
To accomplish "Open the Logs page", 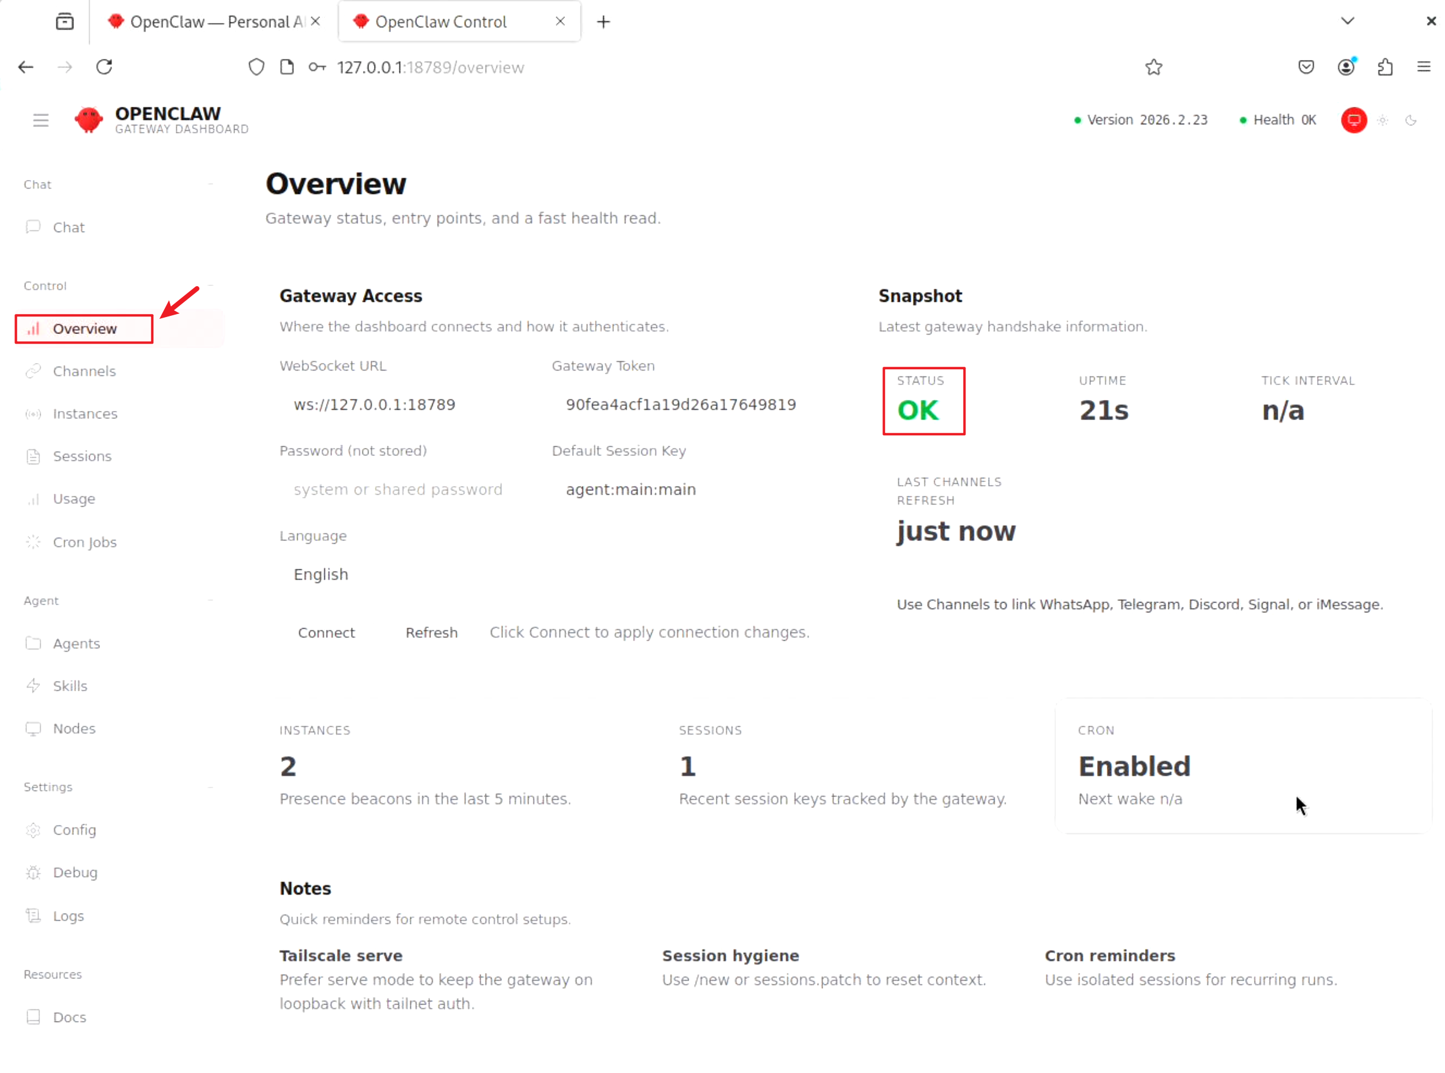I will tap(68, 915).
